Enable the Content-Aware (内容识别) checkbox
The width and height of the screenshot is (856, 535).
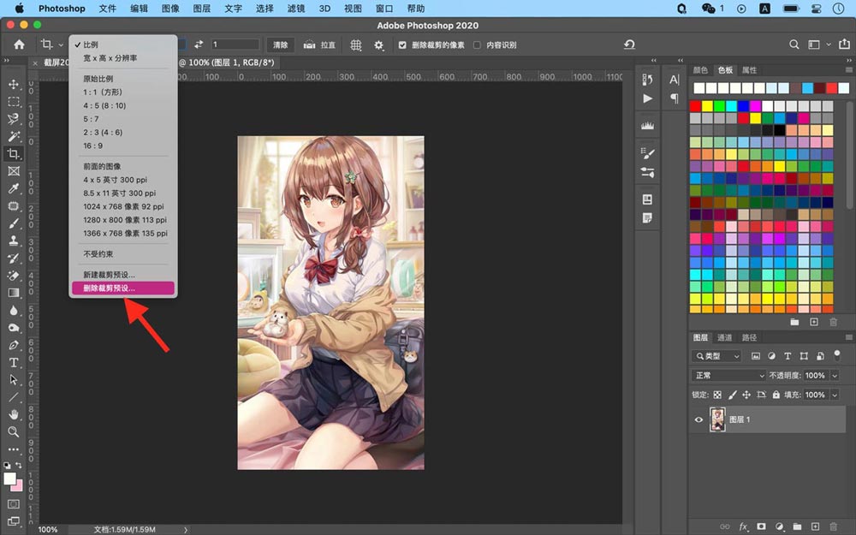click(477, 45)
